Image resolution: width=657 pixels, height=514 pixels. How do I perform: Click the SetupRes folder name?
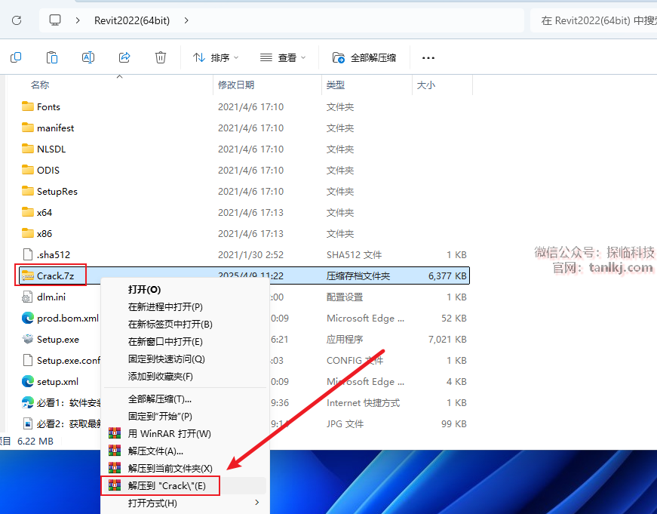(x=57, y=192)
